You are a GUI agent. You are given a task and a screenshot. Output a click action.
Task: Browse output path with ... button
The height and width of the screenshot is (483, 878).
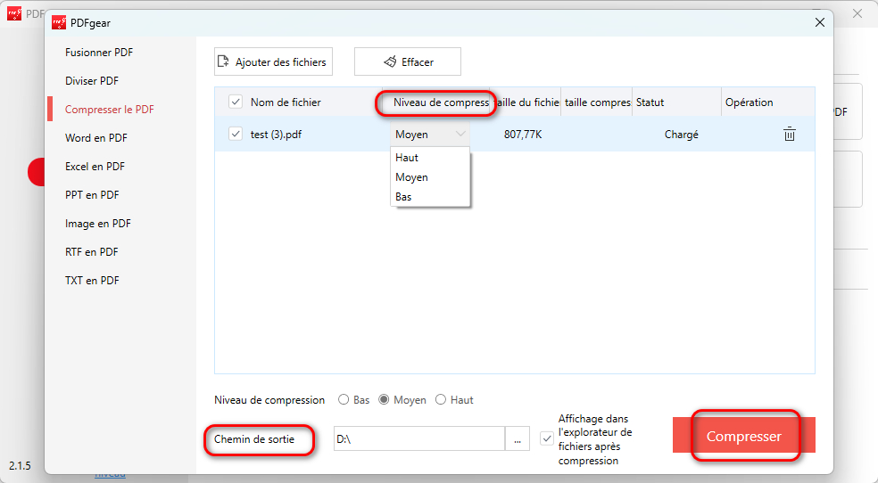coord(518,438)
